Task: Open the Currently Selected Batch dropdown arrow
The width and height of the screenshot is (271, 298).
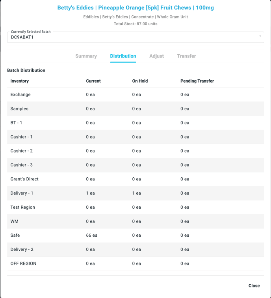Action: 260,37
